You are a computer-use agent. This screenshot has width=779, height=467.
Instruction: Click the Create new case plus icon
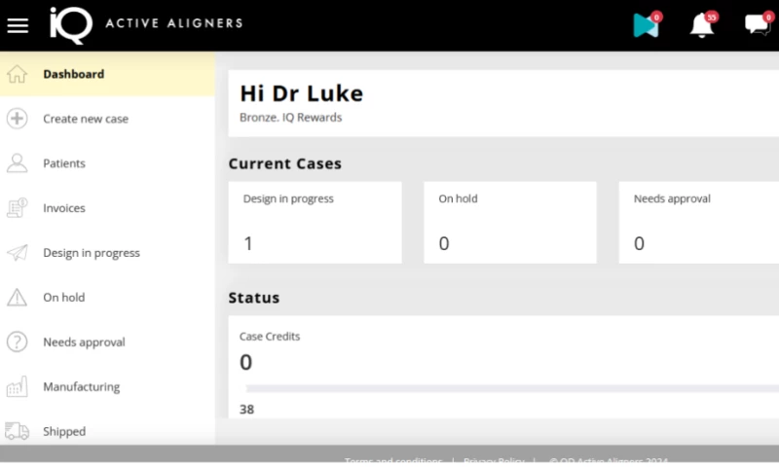[x=17, y=119]
